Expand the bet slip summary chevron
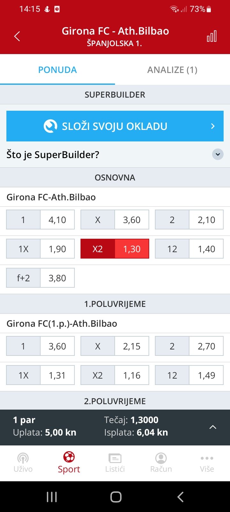This screenshot has height=512, width=230. [x=213, y=427]
